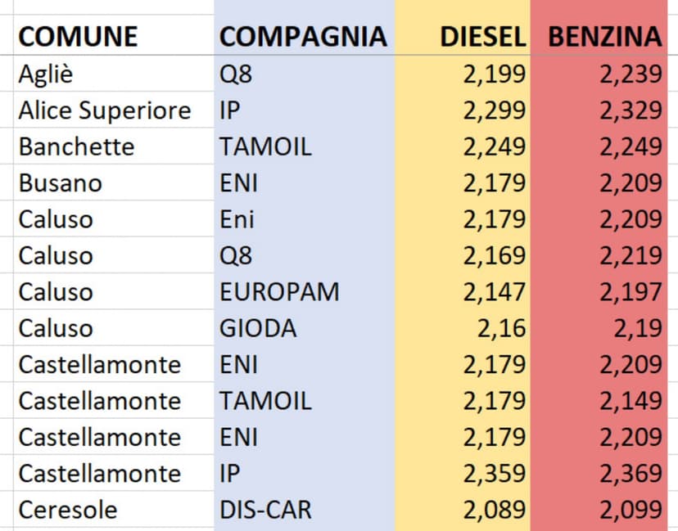678x531 pixels.
Task: Select the COMUNE header cell
Action: [78, 37]
